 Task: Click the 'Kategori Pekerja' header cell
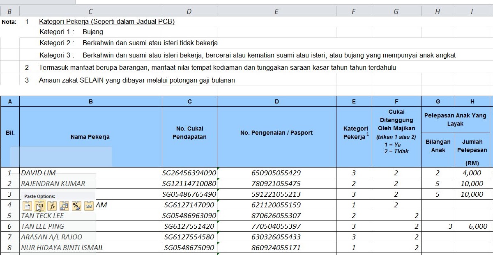(354, 137)
